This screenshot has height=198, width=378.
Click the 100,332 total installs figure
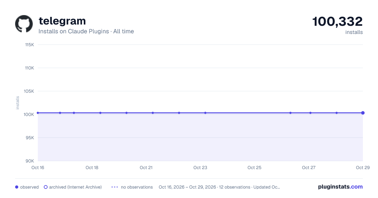click(337, 21)
